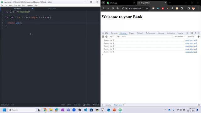
Task: Open source link for Number is 4
Action: tap(191, 52)
